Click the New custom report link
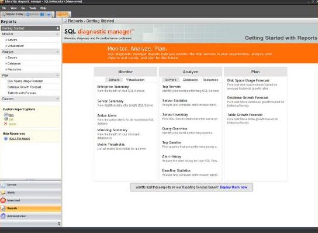This screenshot has width=318, height=233. (11, 115)
